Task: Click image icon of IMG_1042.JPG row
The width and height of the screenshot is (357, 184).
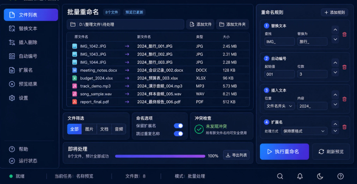Action: pos(74,46)
